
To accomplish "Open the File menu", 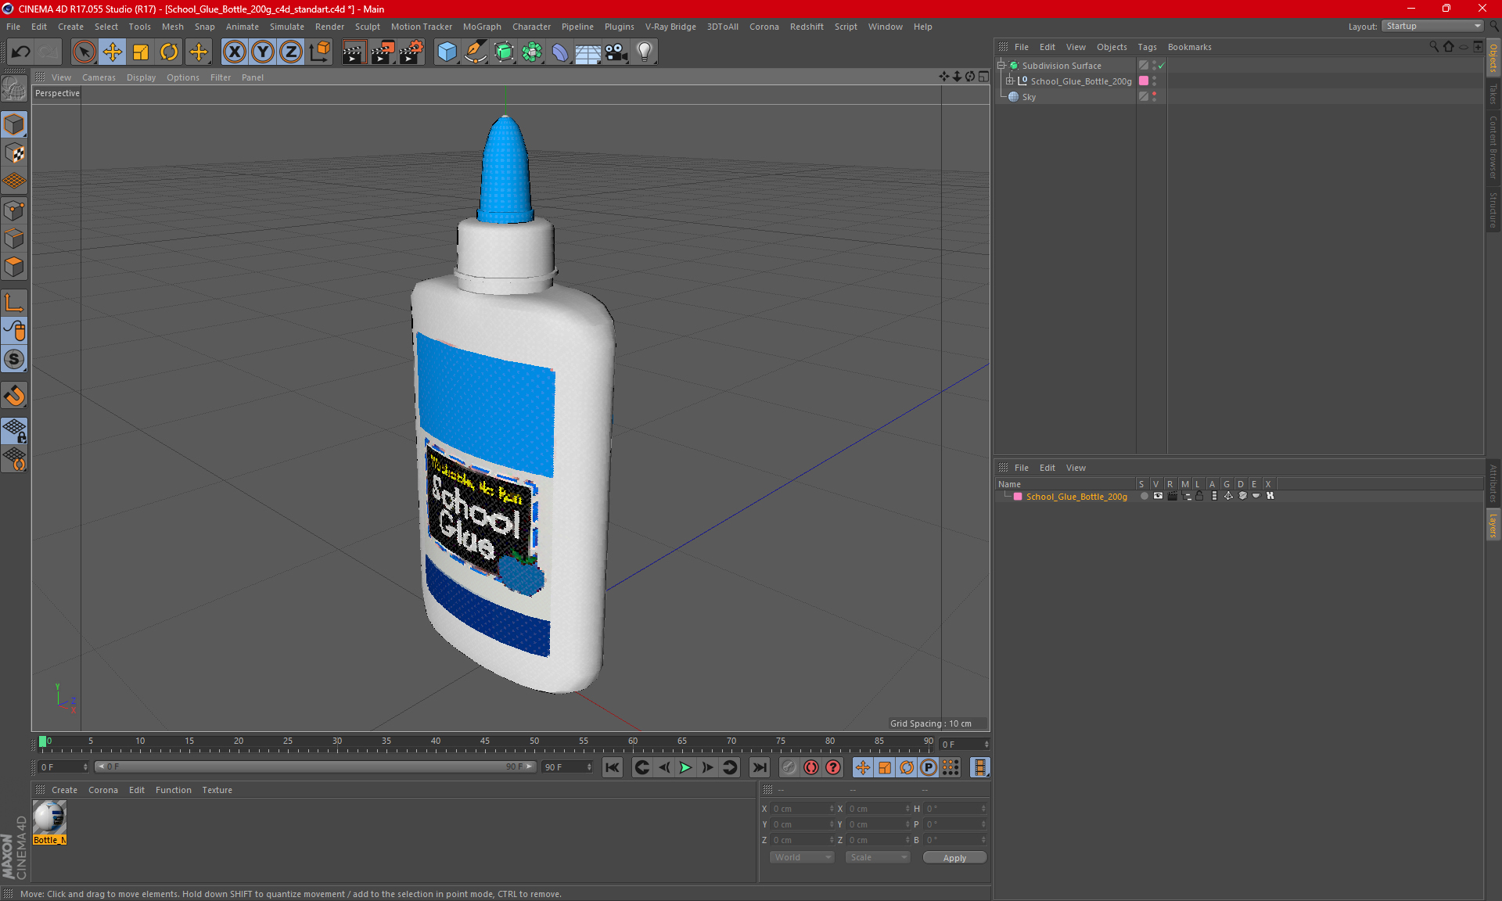I will [13, 27].
